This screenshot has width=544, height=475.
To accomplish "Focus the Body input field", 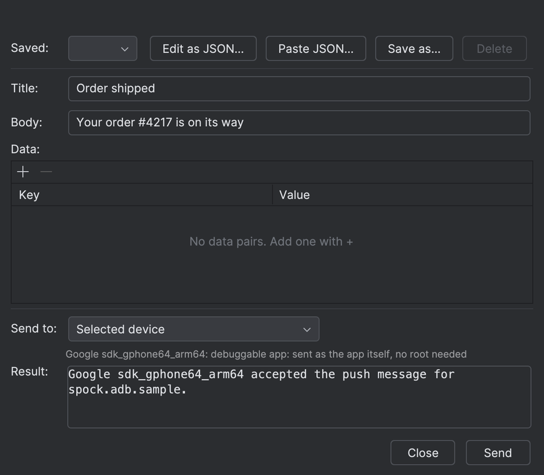I will coord(299,123).
